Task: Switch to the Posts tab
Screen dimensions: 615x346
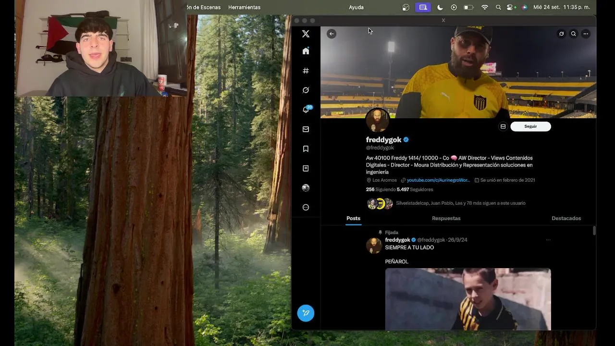Action: (x=353, y=218)
